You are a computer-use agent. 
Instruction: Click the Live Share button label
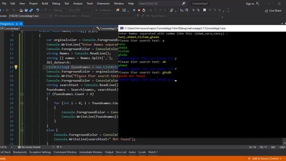coord(275,11)
